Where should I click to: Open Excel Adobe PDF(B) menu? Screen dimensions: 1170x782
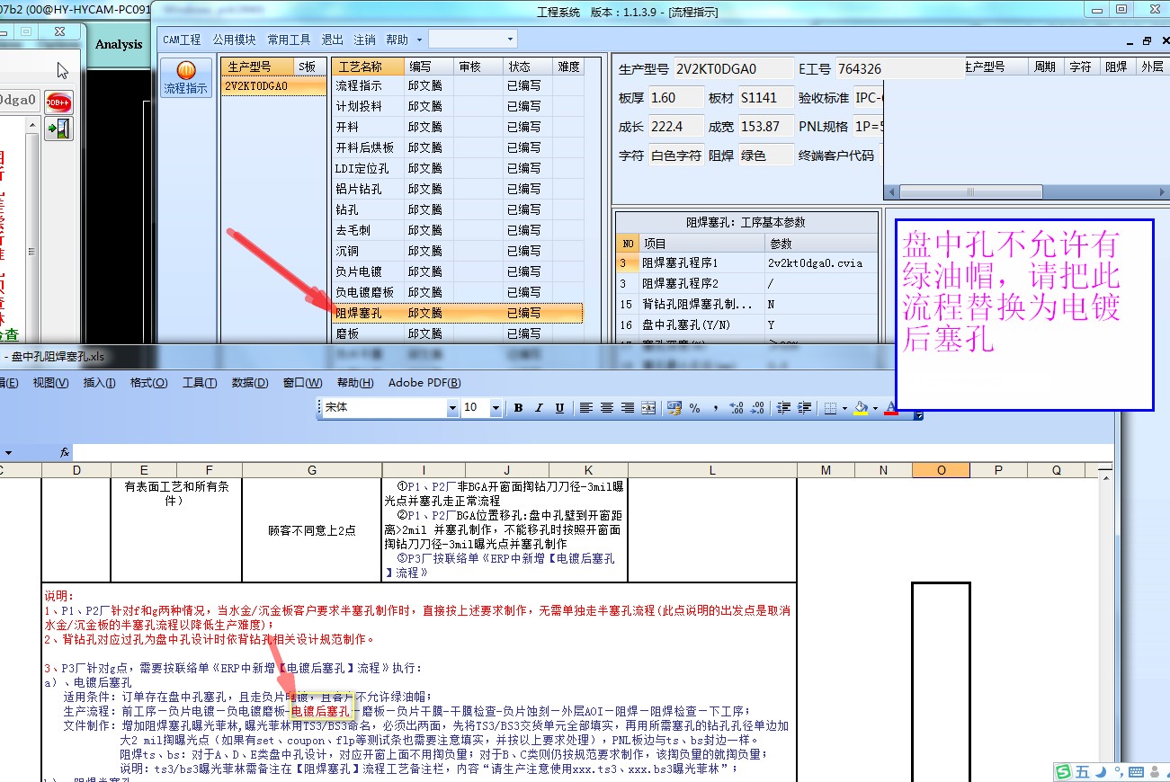click(x=424, y=383)
